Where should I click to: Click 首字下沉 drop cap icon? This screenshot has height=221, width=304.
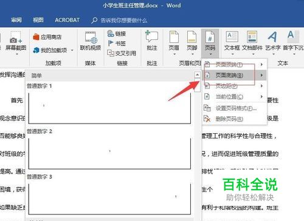[x=293, y=36]
